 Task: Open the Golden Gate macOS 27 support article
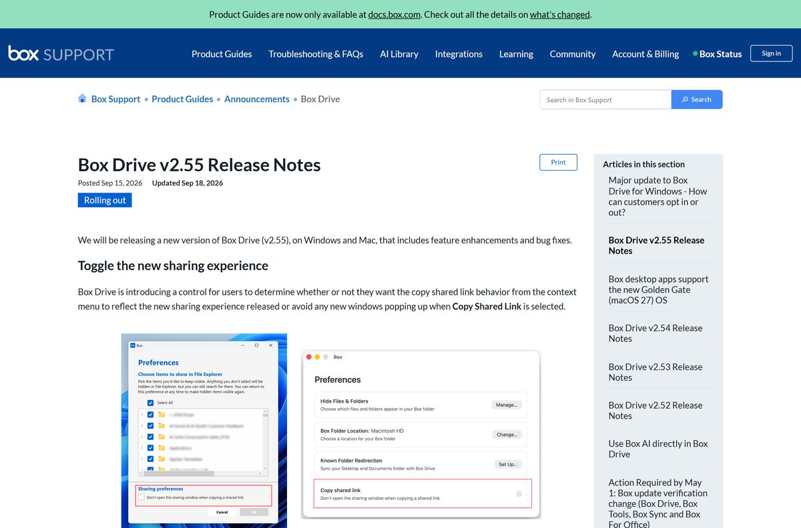(658, 289)
